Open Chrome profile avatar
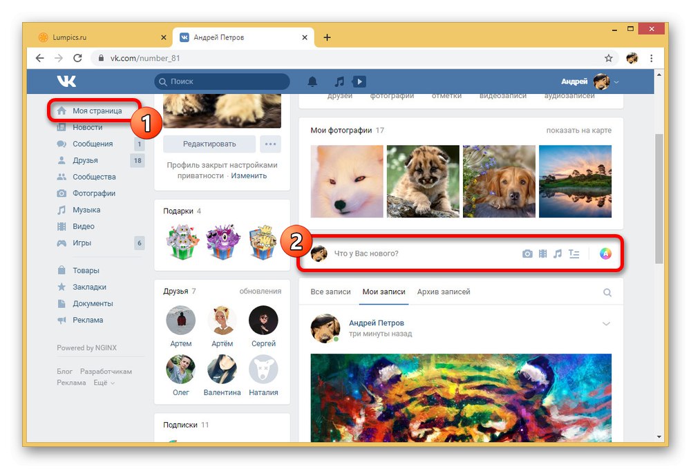The height and width of the screenshot is (469, 691). 632,58
